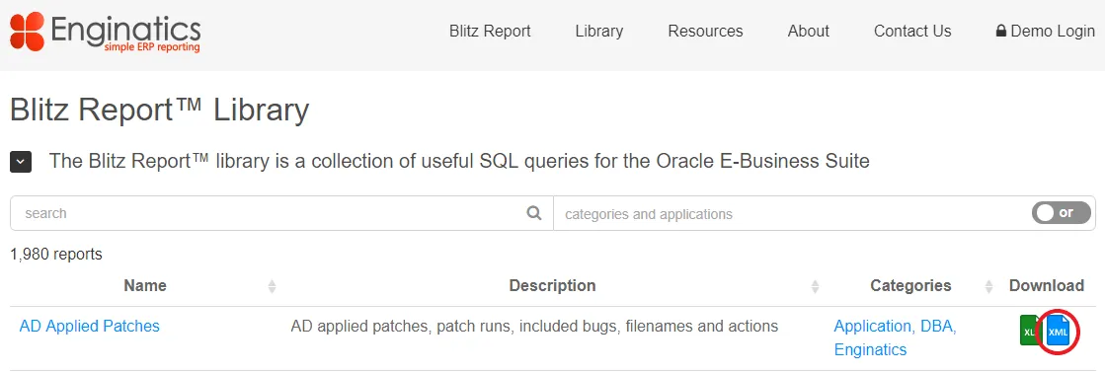Download the Excel XL file icon
Screen dimensions: 1105x373
click(x=1031, y=330)
